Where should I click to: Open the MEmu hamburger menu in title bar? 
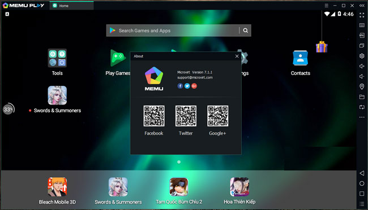point(326,6)
